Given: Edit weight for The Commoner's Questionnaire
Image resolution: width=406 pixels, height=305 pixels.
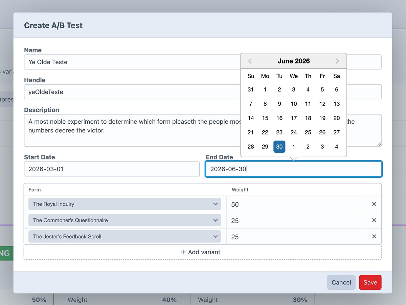Looking at the screenshot, I should 297,221.
